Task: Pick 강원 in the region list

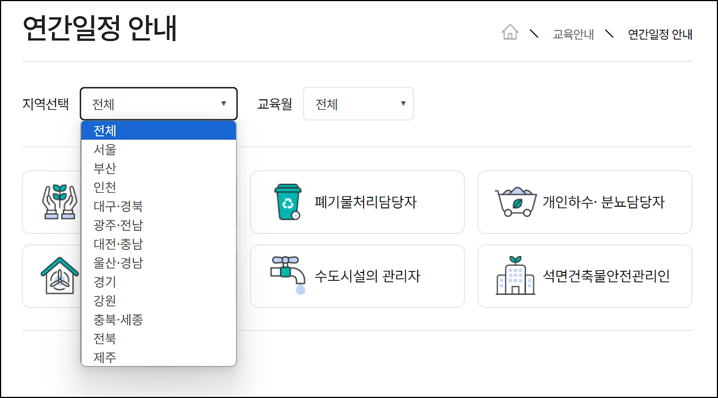Action: pyautogui.click(x=159, y=300)
